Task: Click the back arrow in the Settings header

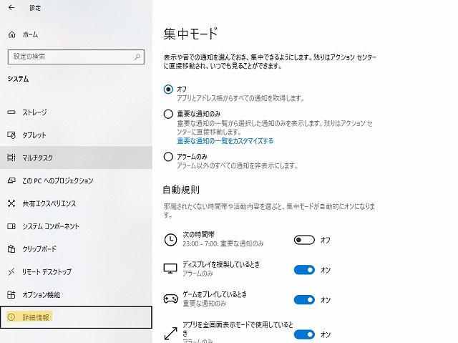Action: coord(11,8)
